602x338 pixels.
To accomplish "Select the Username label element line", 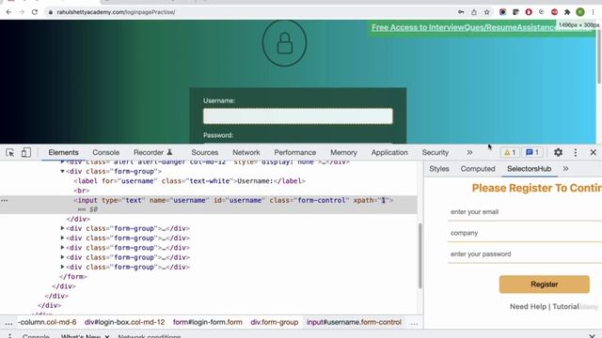I will point(190,181).
